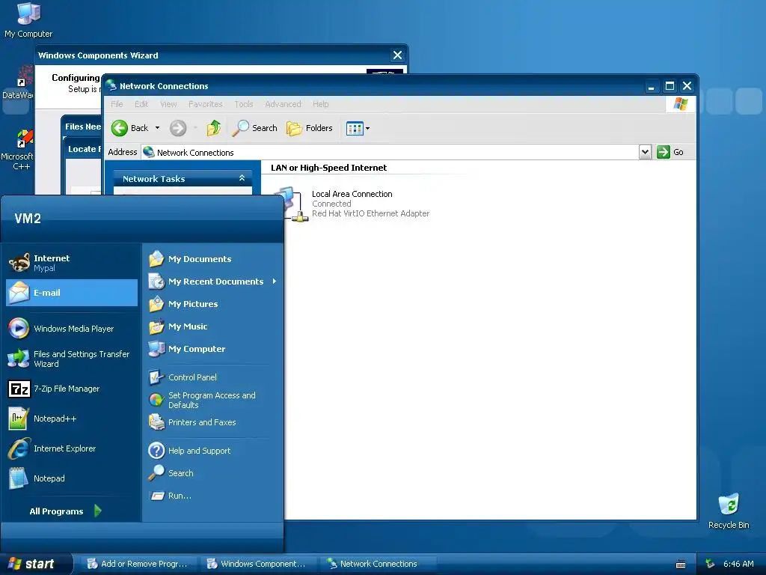Click the Windows flag logo in the menu bar
The width and height of the screenshot is (766, 575).
(x=680, y=103)
